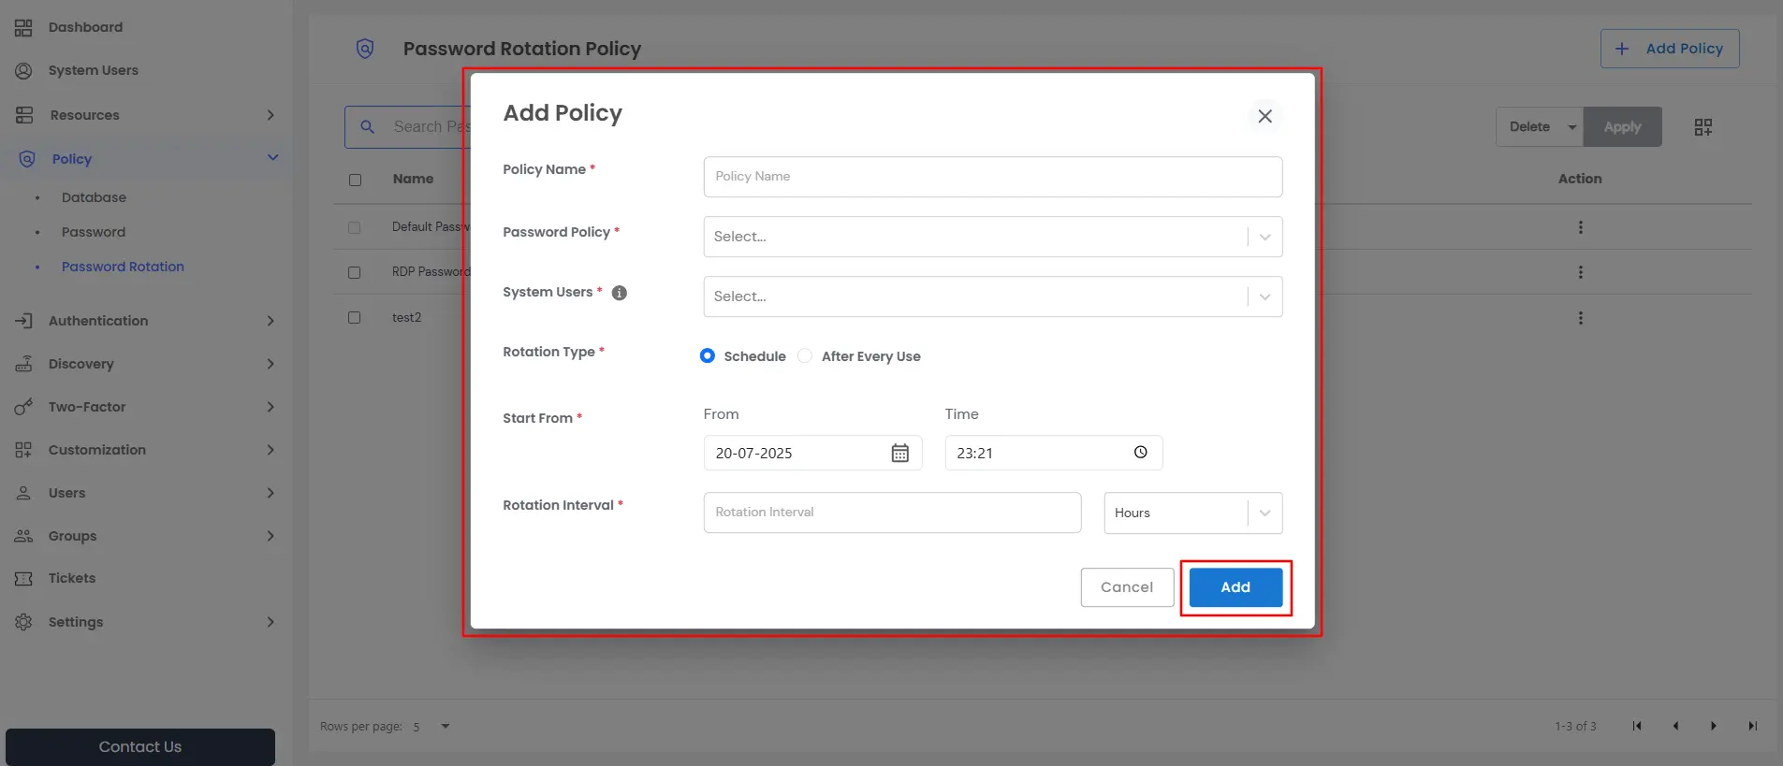Open Password under Policy menu
The width and height of the screenshot is (1783, 766).
click(94, 232)
